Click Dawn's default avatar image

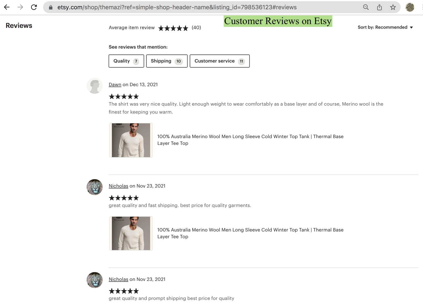coord(95,86)
